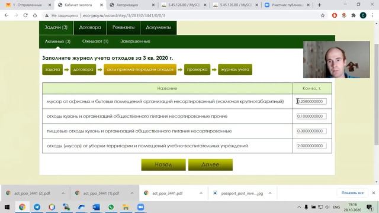Screen dimensions: 379x213
Task: Open the extensions puzzle-piece icon
Action: click(x=354, y=15)
